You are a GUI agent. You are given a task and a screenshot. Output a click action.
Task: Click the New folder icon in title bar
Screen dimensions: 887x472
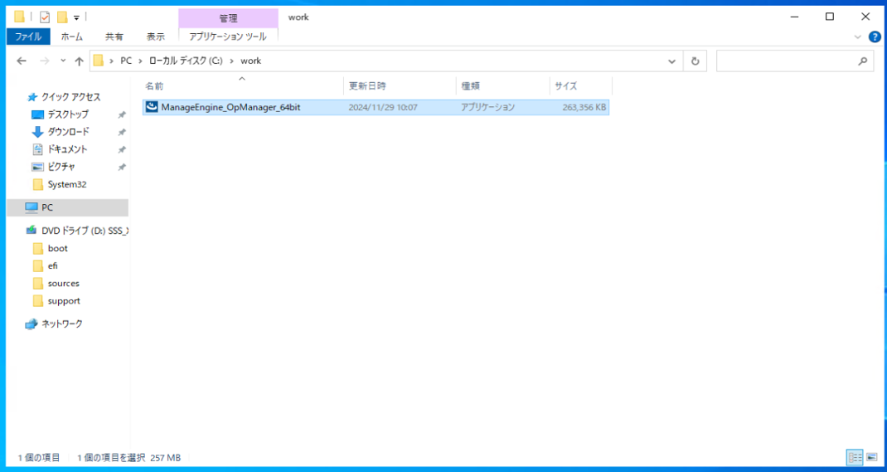pyautogui.click(x=62, y=17)
